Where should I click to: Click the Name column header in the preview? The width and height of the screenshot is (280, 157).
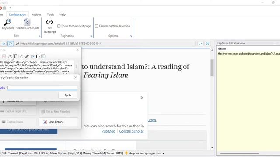tap(222, 48)
